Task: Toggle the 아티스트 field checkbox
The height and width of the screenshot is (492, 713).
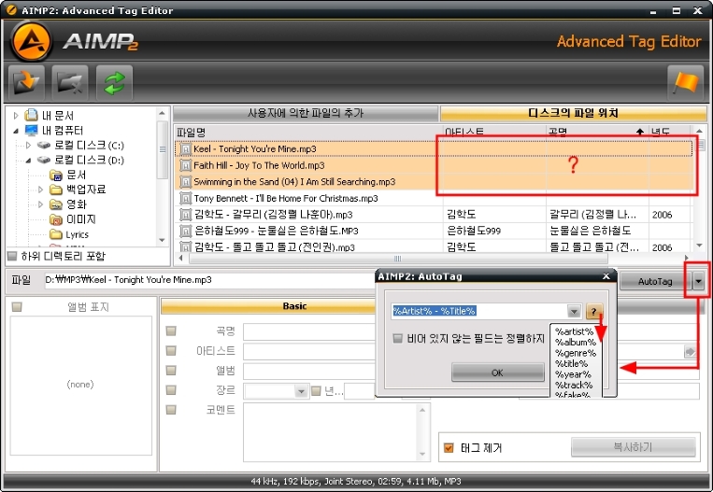Action: [x=171, y=351]
